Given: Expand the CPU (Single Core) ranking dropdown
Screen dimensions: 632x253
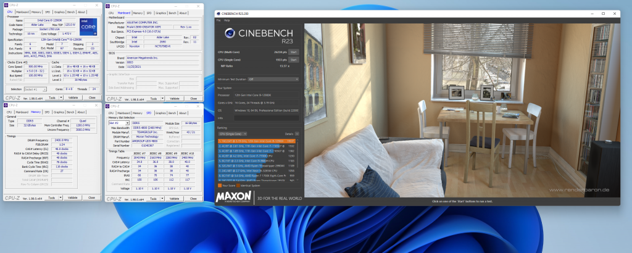Looking at the screenshot, I should pyautogui.click(x=244, y=133).
